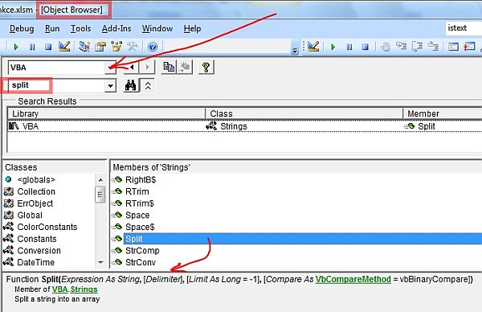482x312 pixels.
Task: Open Properties Window from the toolbar
Action: point(100,47)
